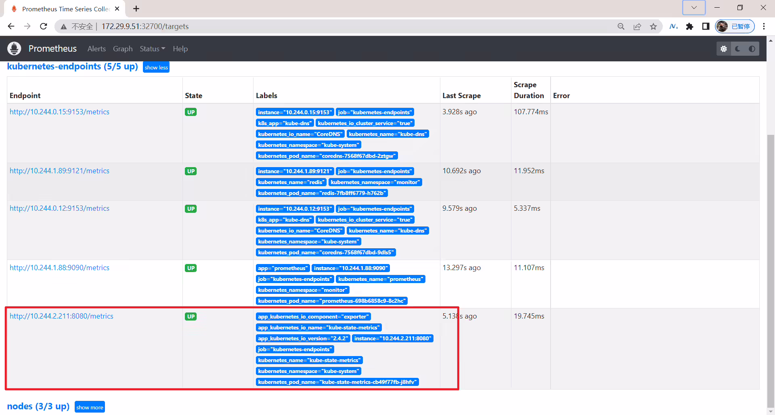
Task: Click UP badge for 10.244.2.211:8080 row
Action: 191,316
